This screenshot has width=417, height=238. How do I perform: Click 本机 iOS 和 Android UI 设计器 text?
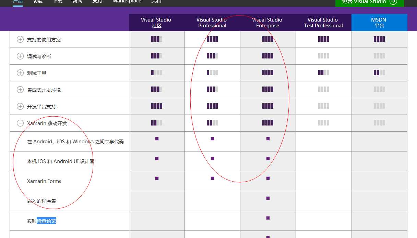(x=61, y=161)
